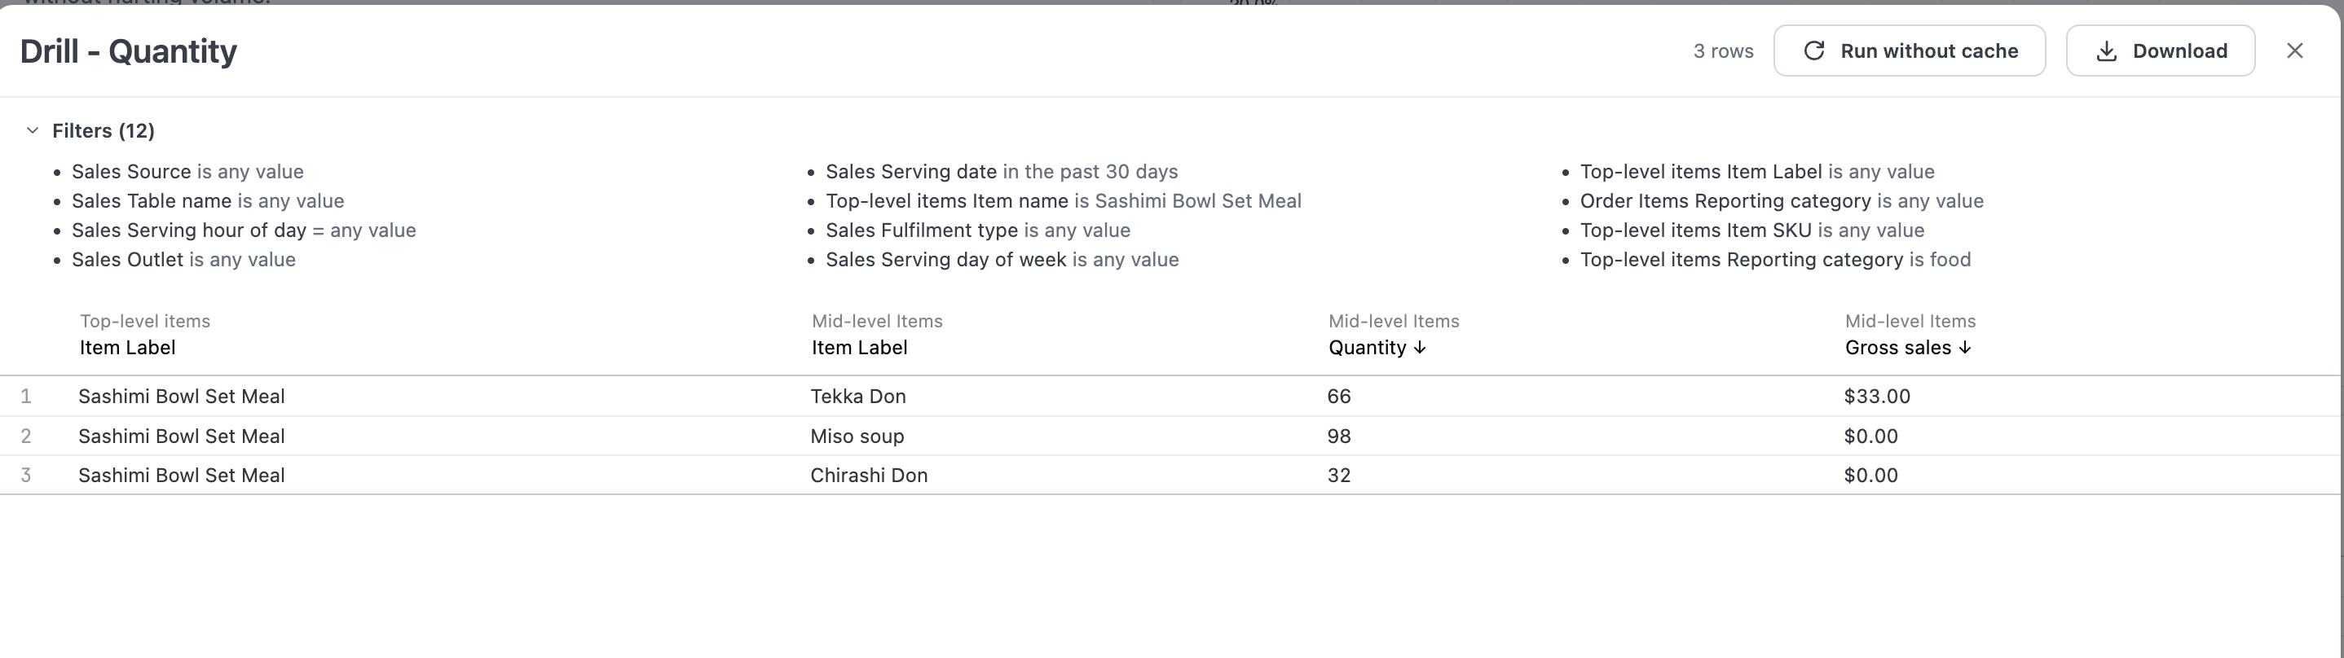The width and height of the screenshot is (2344, 658).
Task: Click the refresh icon on Run without cache
Action: (1814, 50)
